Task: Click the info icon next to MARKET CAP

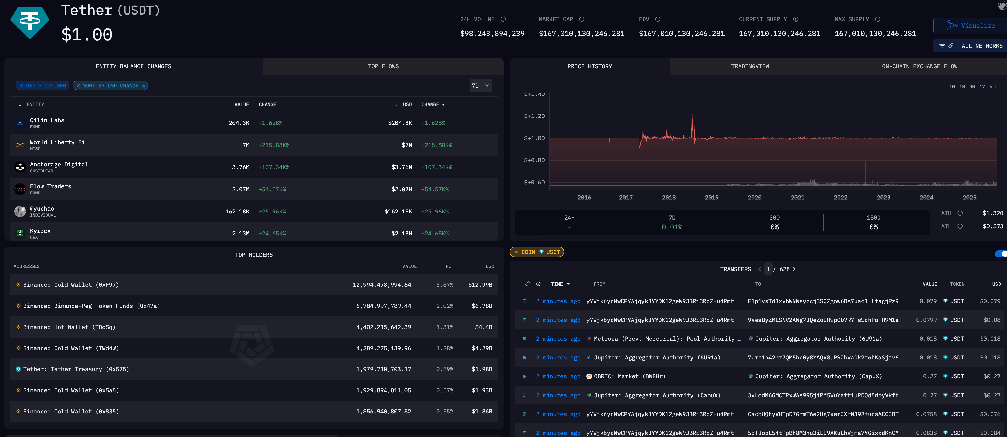Action: pos(582,19)
